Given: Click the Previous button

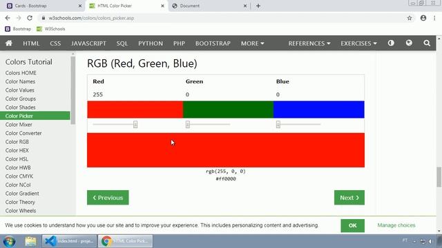Looking at the screenshot, I should click(108, 198).
